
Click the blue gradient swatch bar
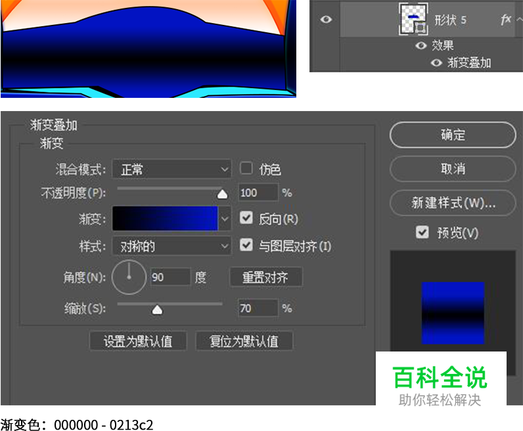(164, 219)
